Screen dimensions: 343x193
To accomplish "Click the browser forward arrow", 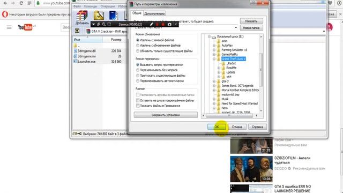I will [13, 3].
